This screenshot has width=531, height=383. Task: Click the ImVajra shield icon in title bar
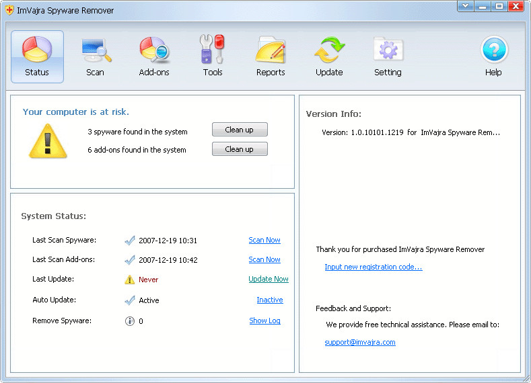point(9,10)
